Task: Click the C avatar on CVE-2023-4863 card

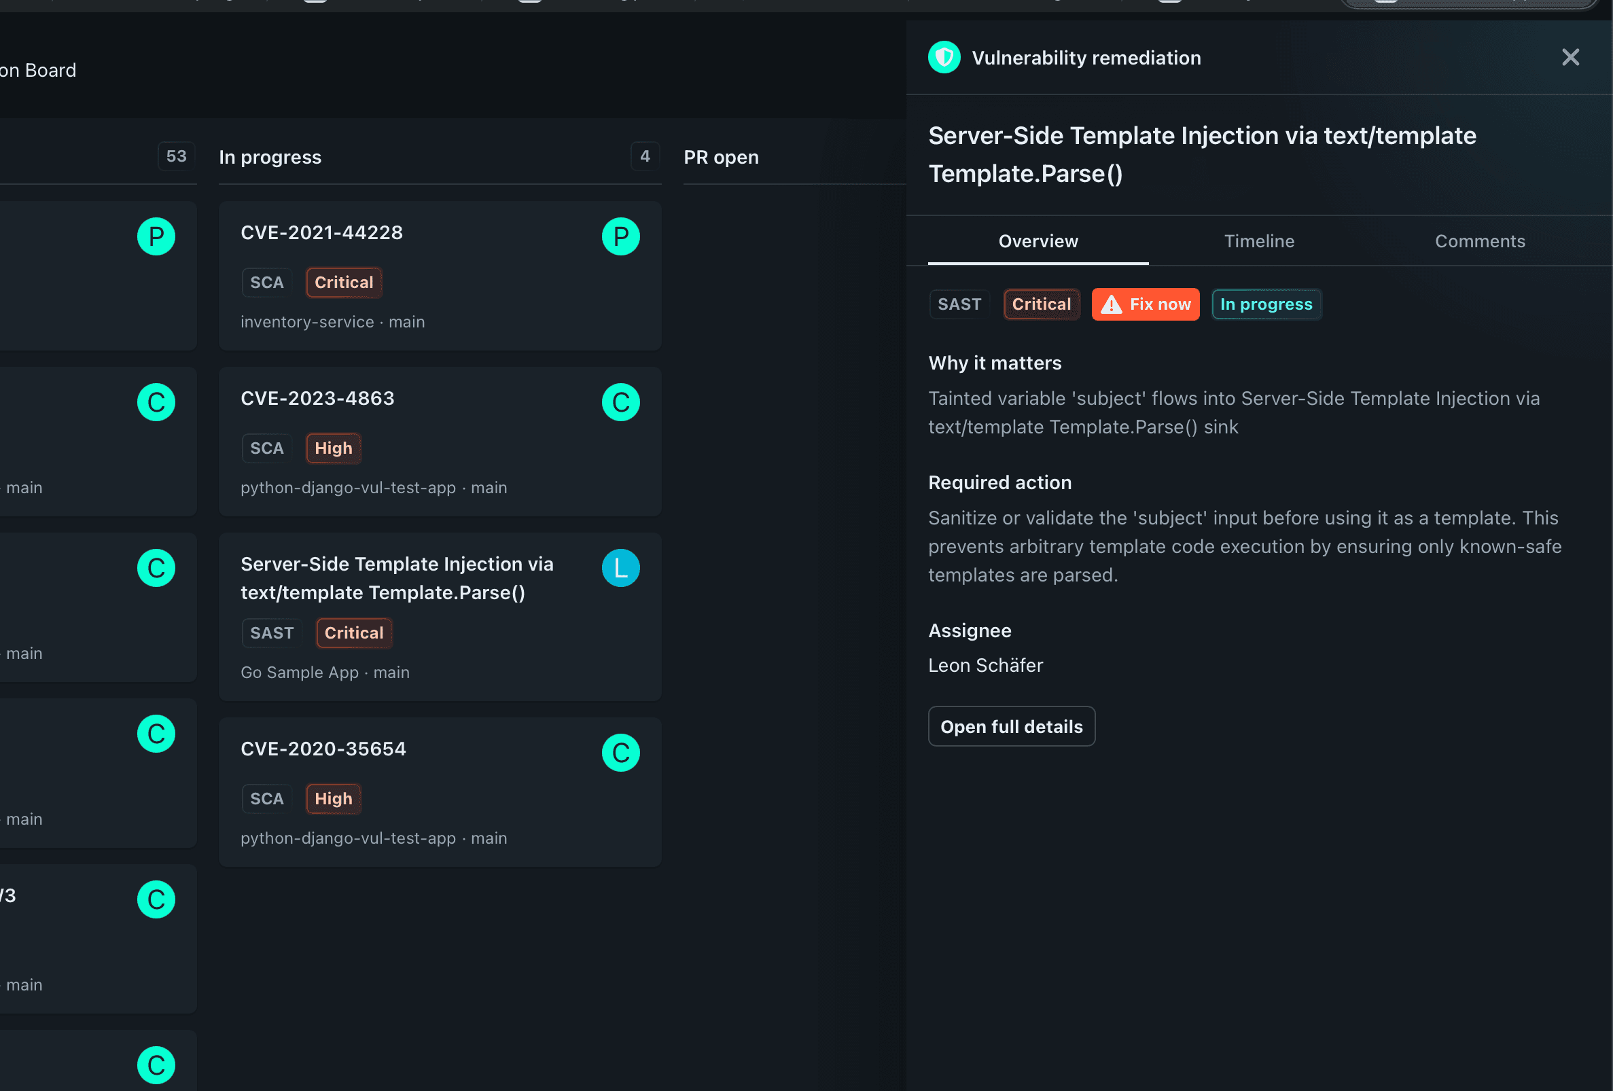Action: (x=620, y=403)
